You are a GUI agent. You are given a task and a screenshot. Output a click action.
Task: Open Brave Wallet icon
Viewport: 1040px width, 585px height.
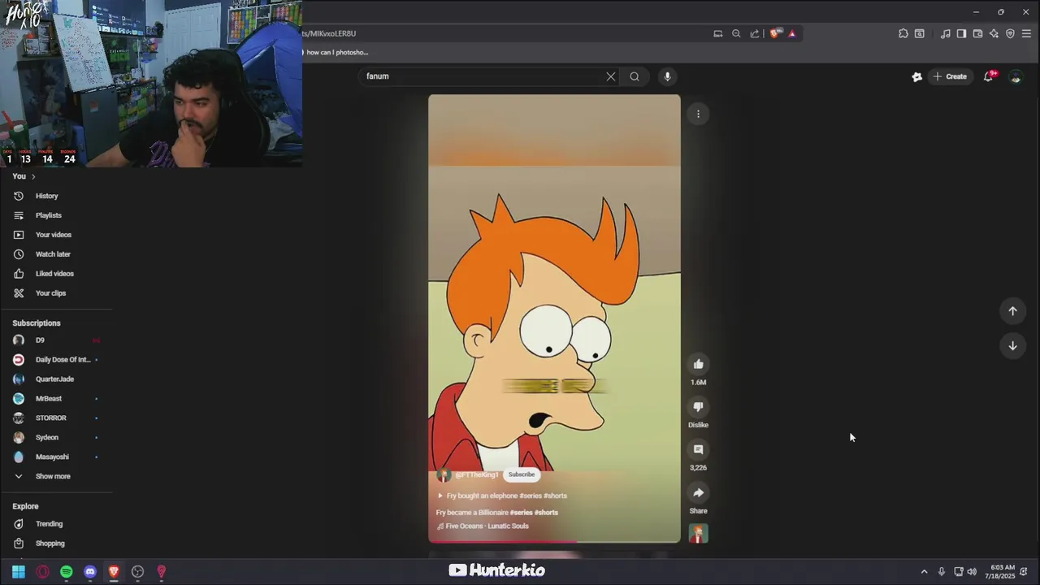[x=977, y=33]
